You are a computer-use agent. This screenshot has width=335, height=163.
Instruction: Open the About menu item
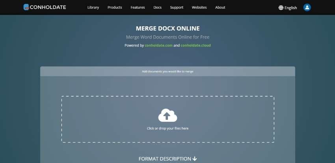(x=220, y=7)
